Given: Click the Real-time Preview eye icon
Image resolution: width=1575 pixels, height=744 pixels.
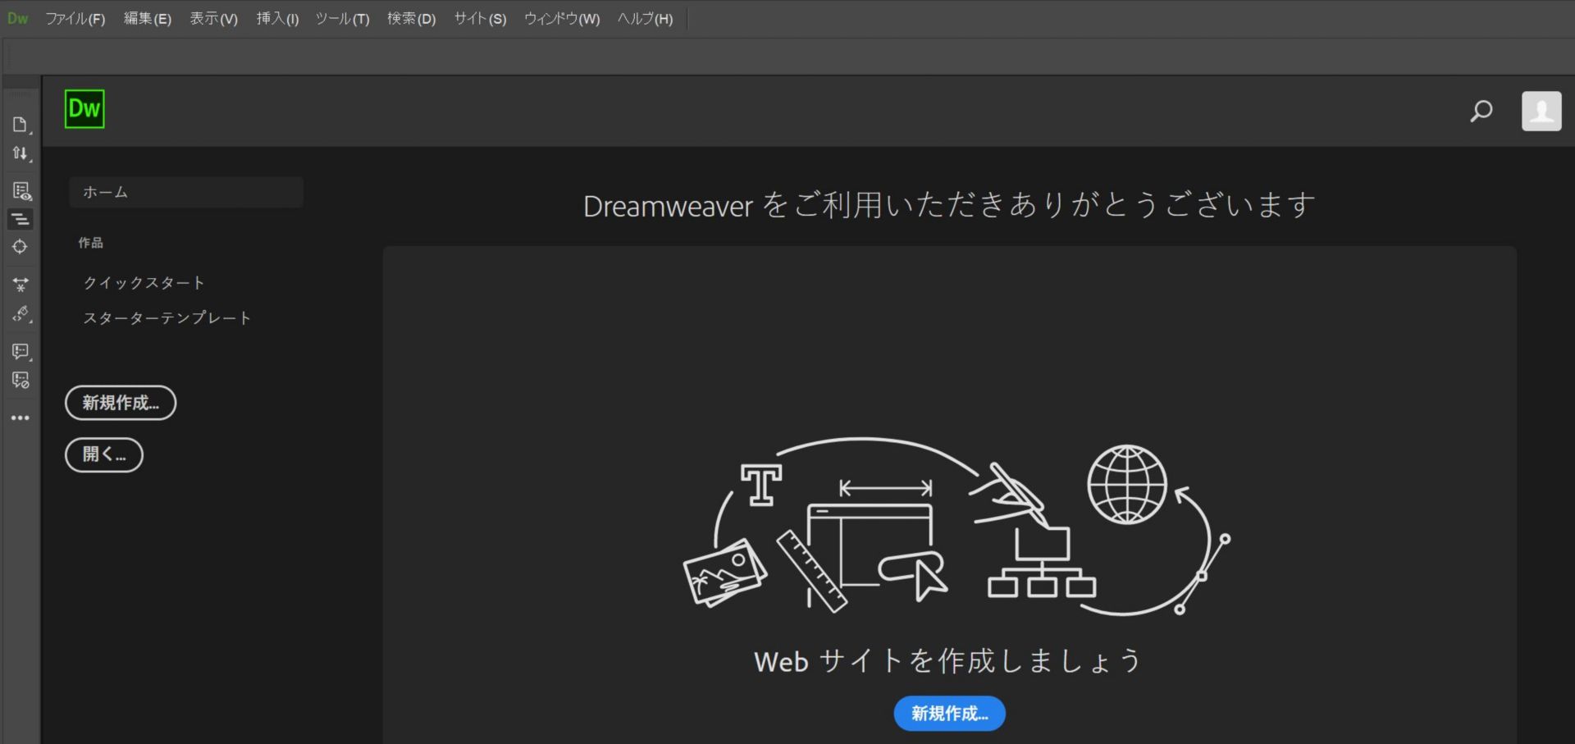Looking at the screenshot, I should pos(19,190).
